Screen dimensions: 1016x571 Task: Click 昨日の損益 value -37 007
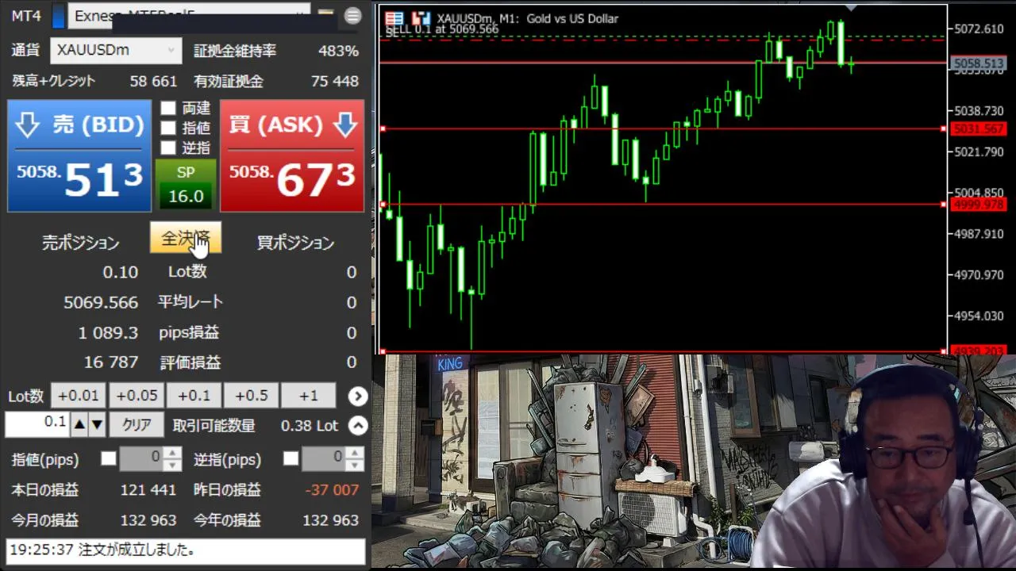tap(333, 490)
